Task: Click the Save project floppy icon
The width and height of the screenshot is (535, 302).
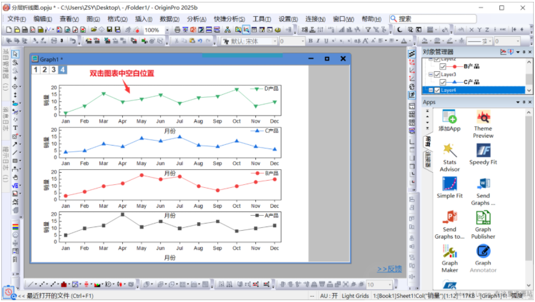Action: [109, 30]
